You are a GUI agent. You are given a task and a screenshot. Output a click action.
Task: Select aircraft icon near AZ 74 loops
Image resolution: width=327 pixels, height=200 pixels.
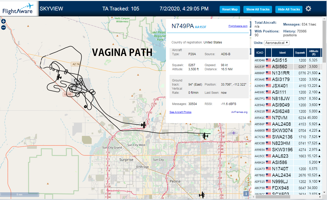coord(59,77)
